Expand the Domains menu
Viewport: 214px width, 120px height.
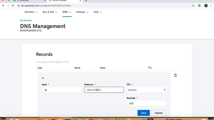(x=31, y=12)
